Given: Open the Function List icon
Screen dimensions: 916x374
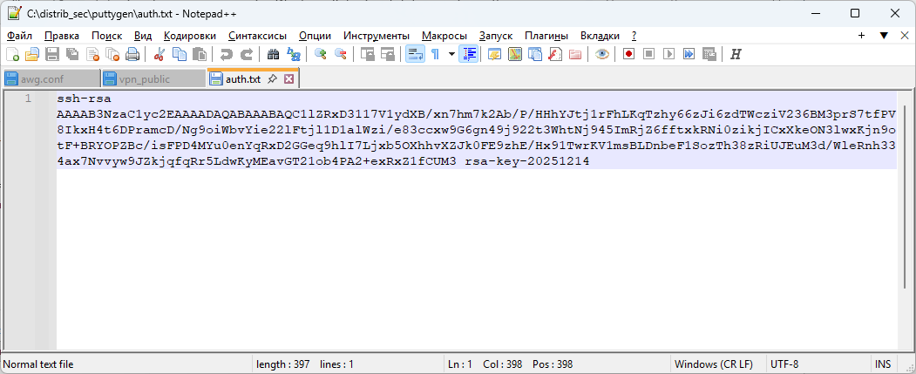Looking at the screenshot, I should pyautogui.click(x=554, y=54).
